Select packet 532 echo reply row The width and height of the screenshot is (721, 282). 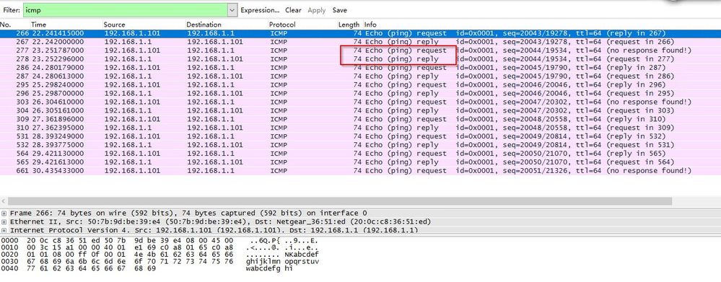click(x=361, y=145)
